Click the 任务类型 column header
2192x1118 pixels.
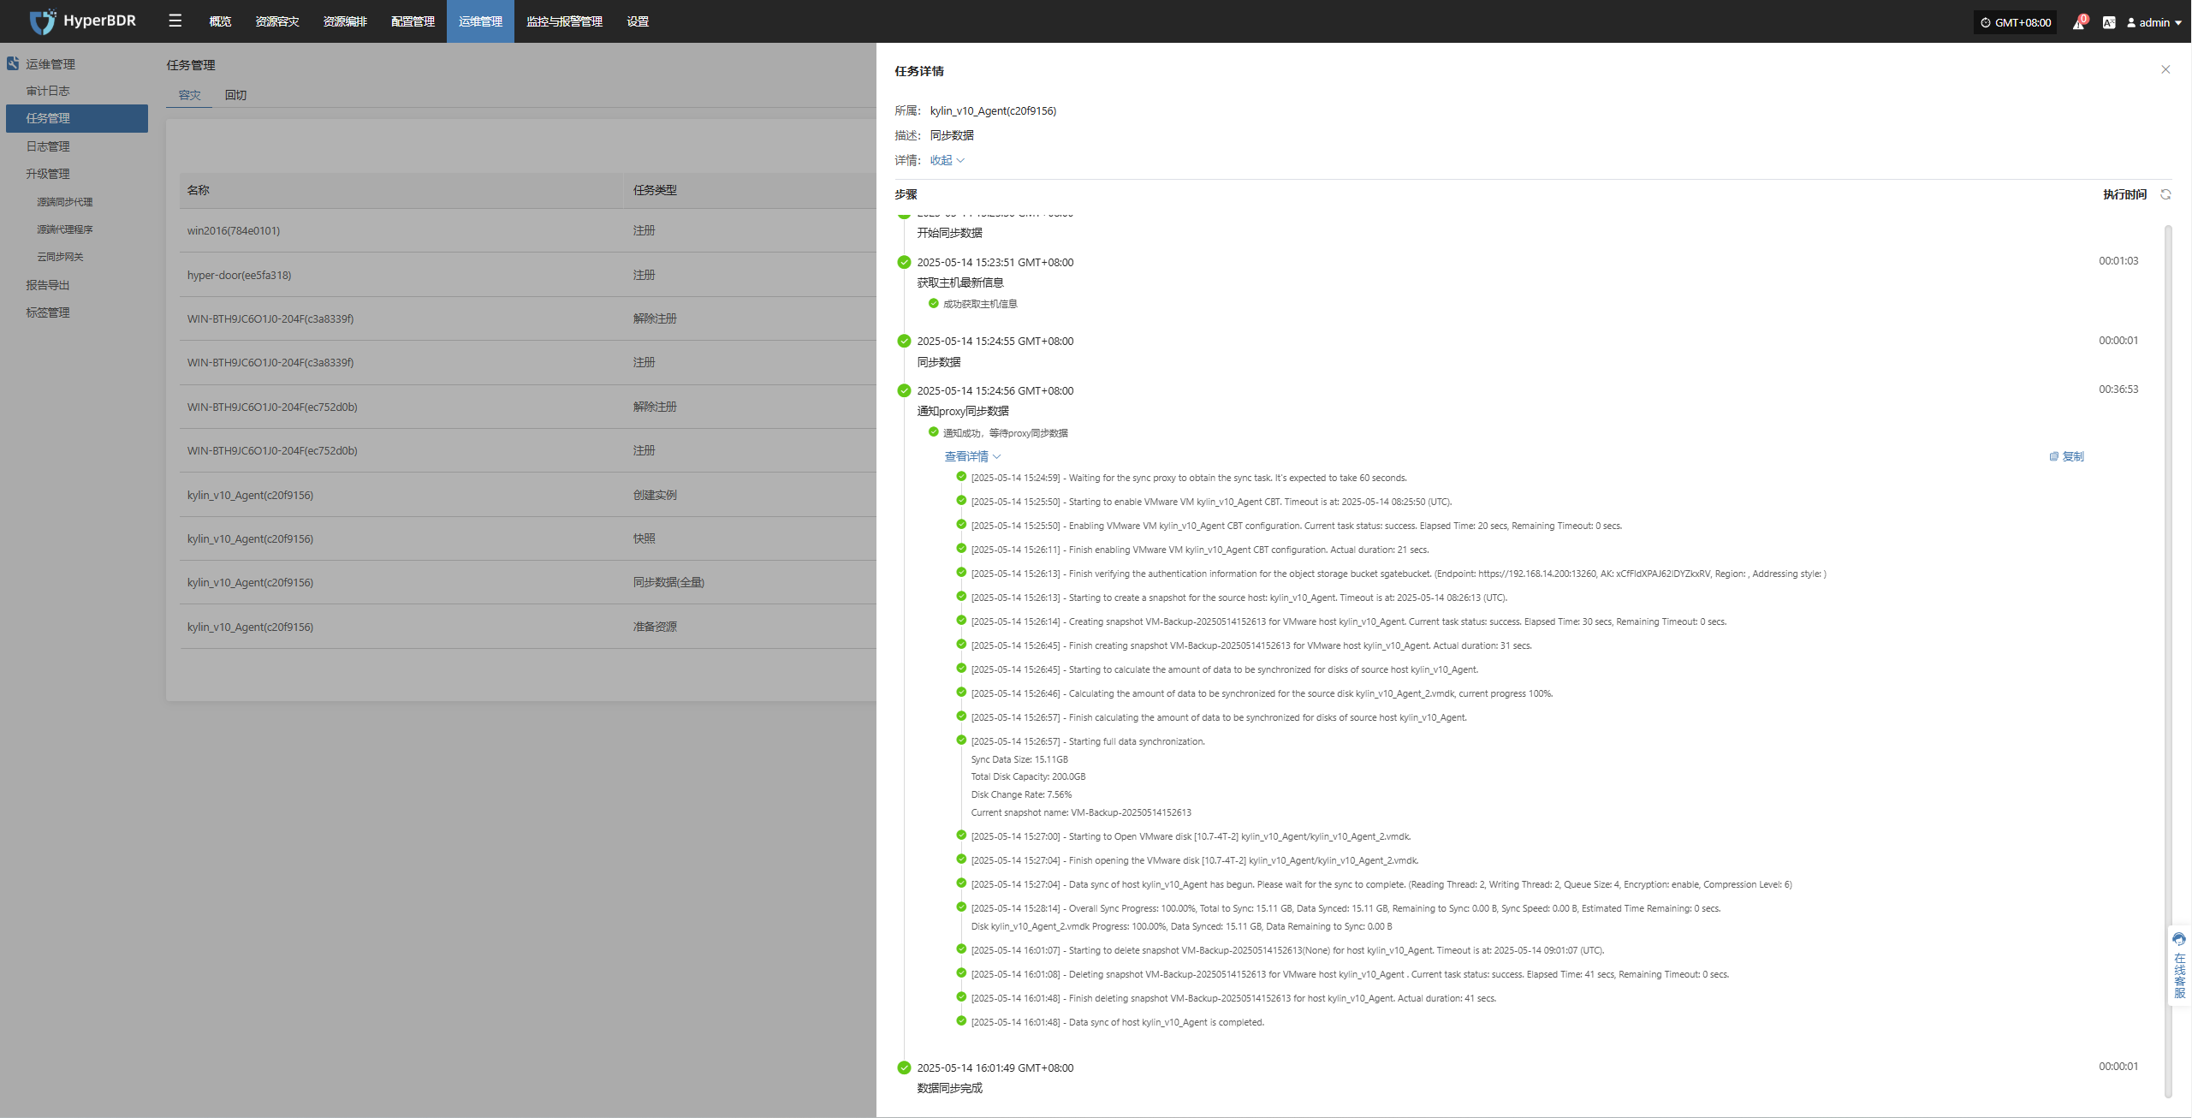pyautogui.click(x=655, y=190)
